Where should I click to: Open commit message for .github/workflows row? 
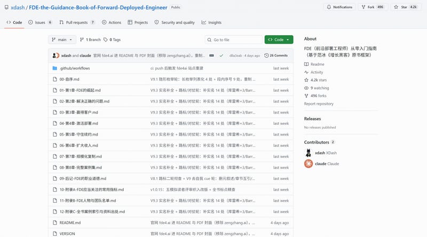click(x=177, y=68)
